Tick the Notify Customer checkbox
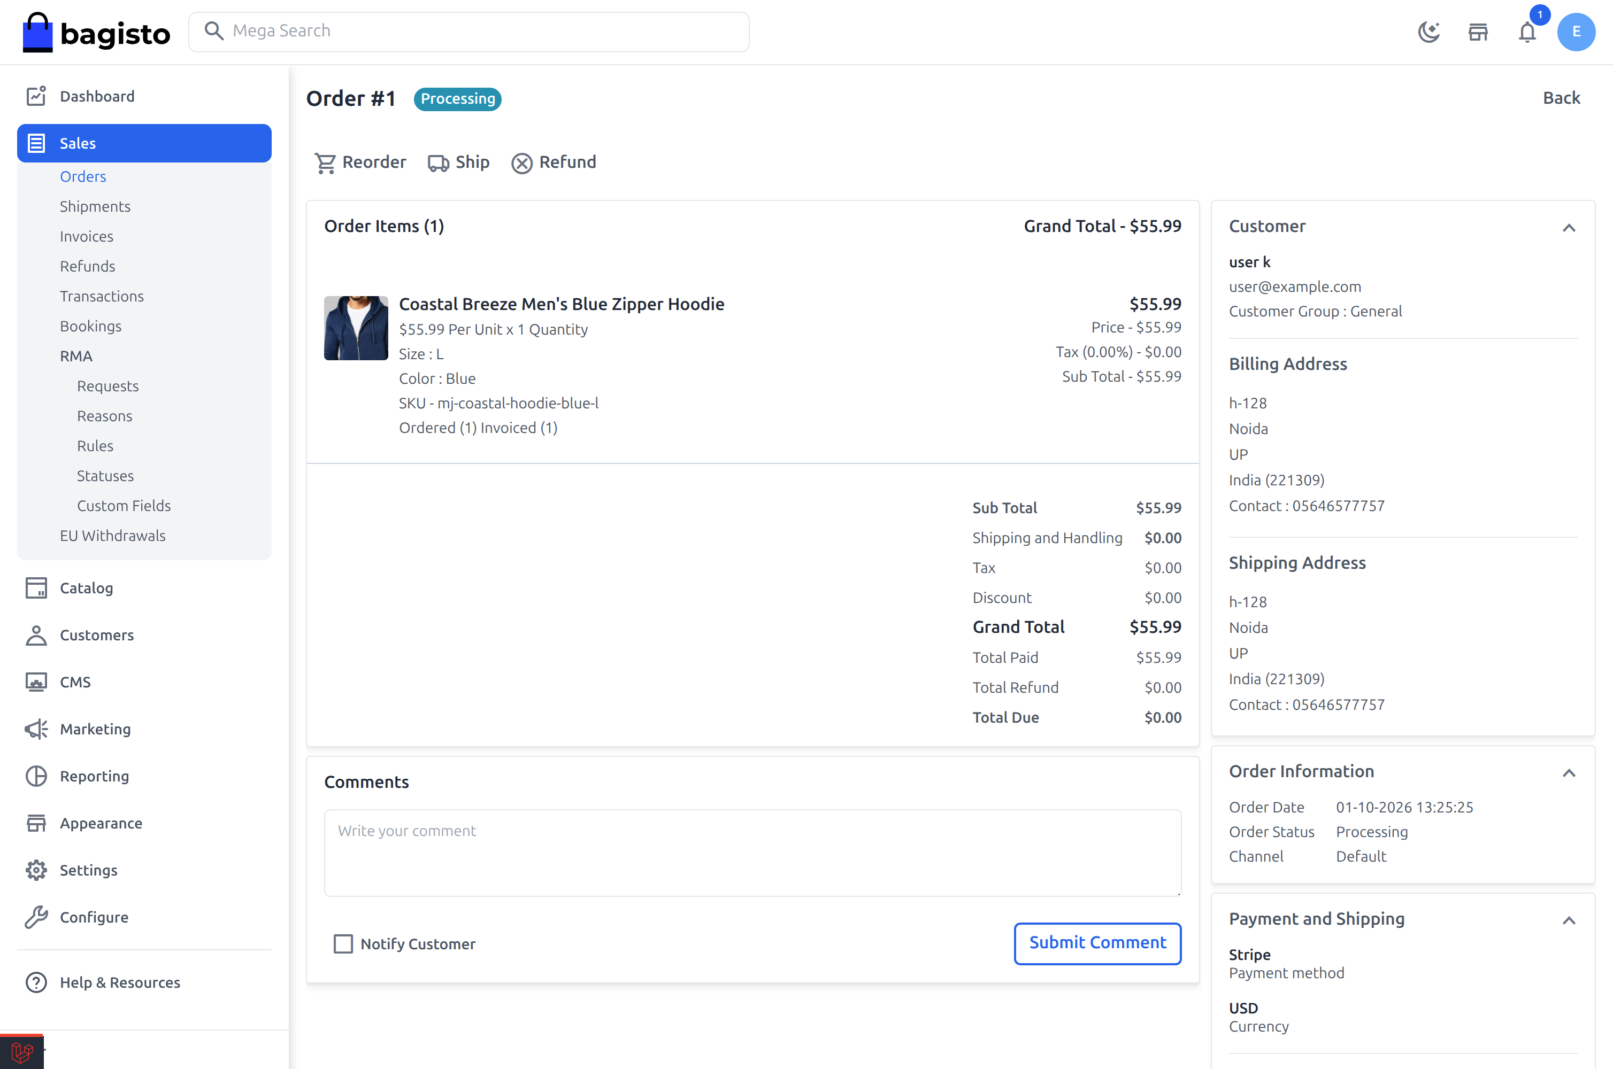 tap(343, 943)
